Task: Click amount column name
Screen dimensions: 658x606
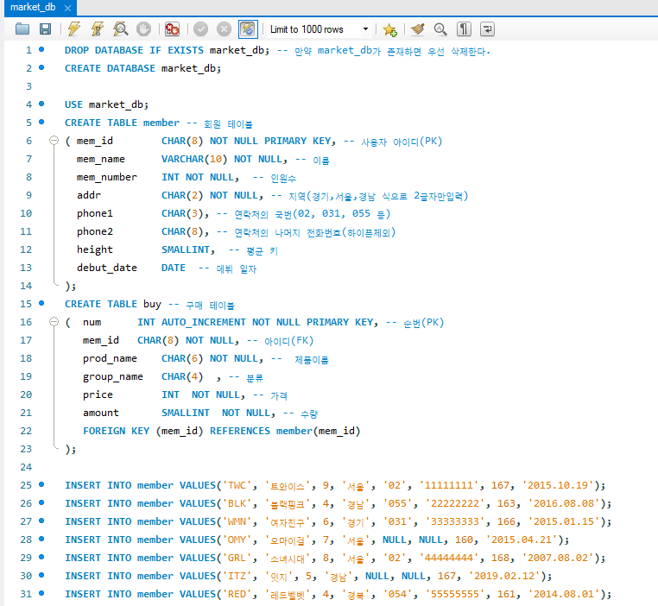Action: tap(101, 413)
